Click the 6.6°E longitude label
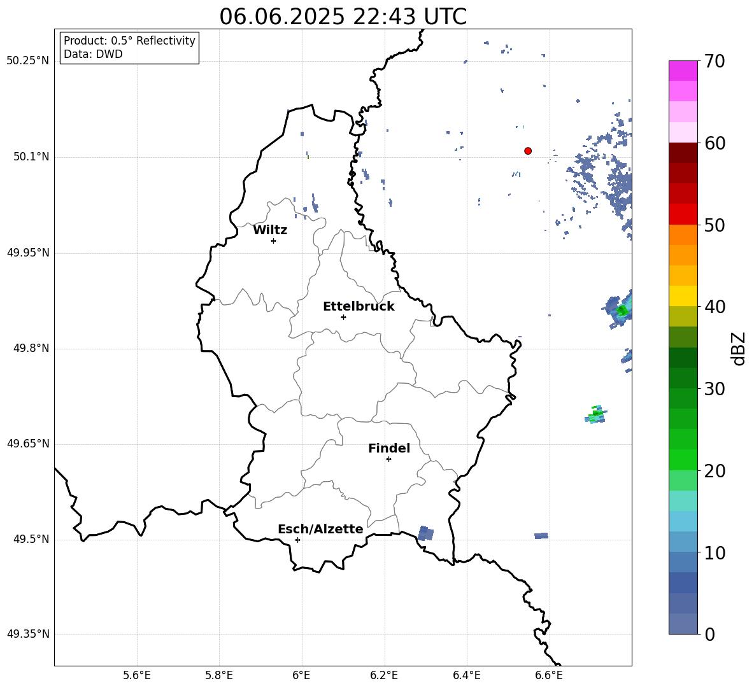754x688 pixels. pyautogui.click(x=549, y=675)
